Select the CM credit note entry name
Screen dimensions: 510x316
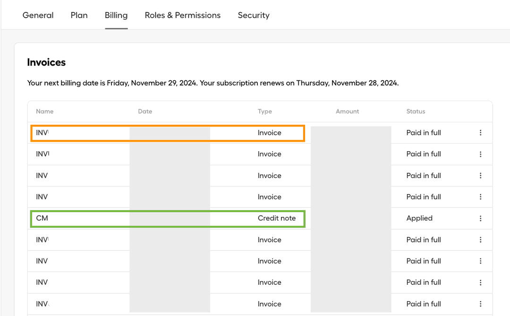coord(42,218)
